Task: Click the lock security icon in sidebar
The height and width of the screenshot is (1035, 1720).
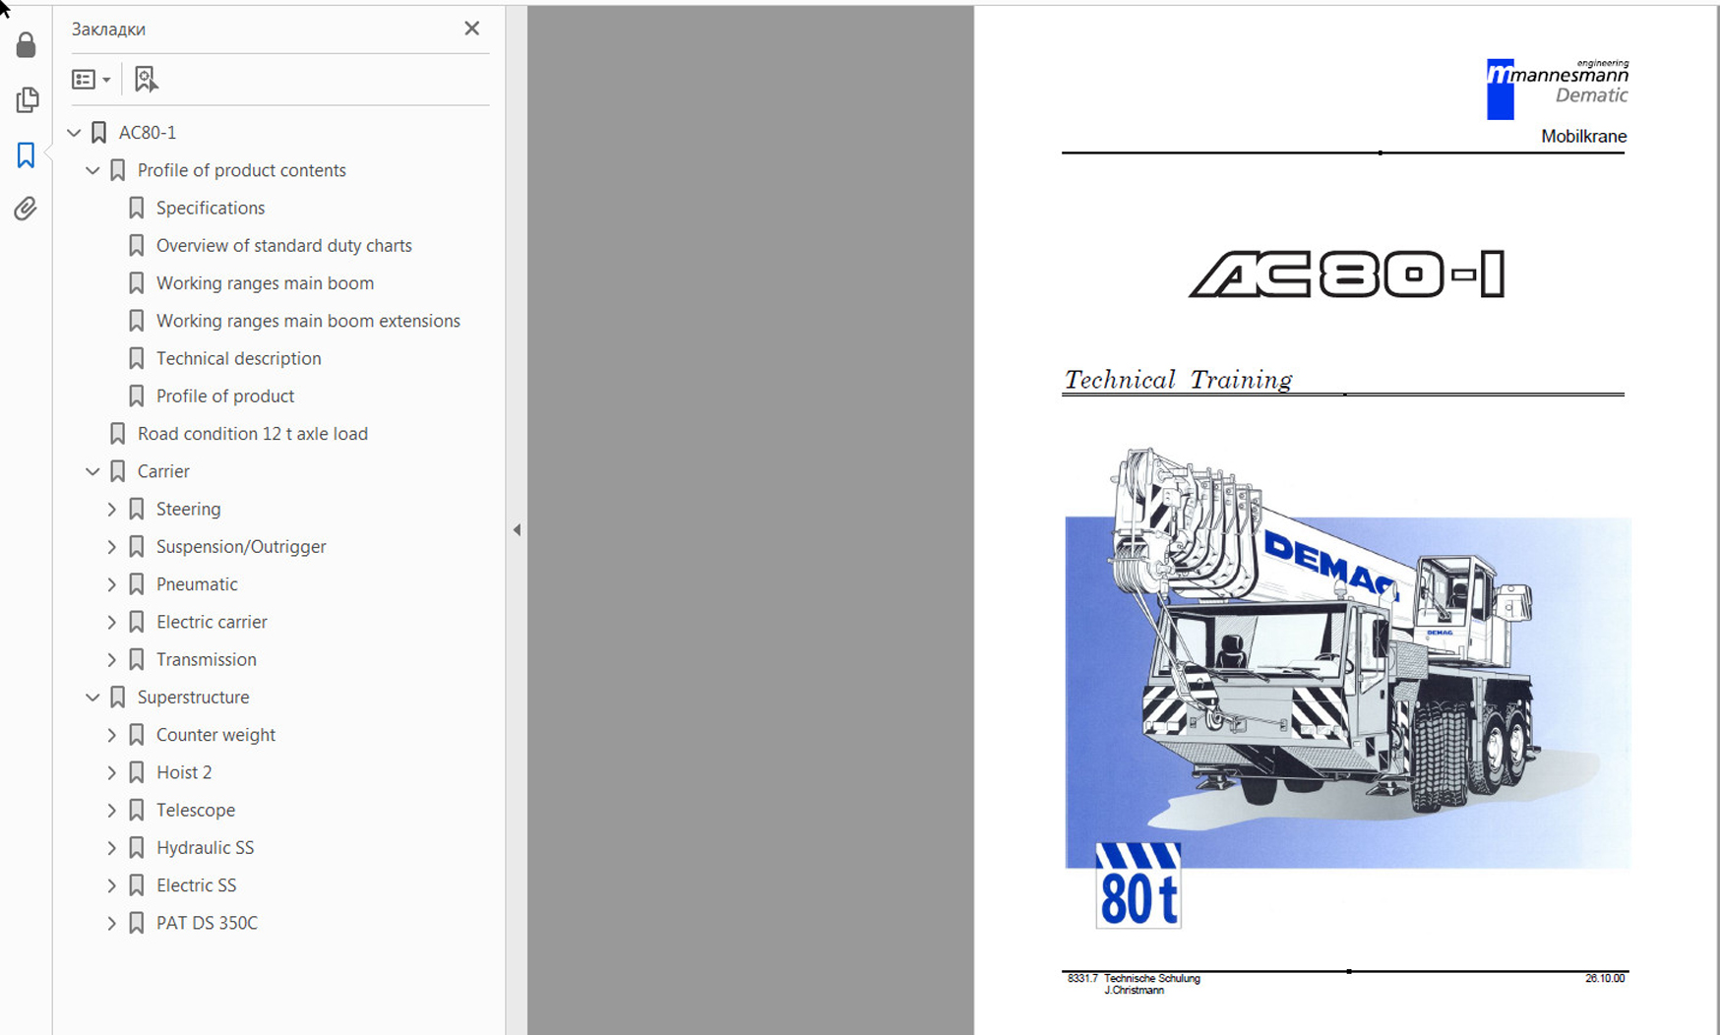Action: click(x=27, y=45)
